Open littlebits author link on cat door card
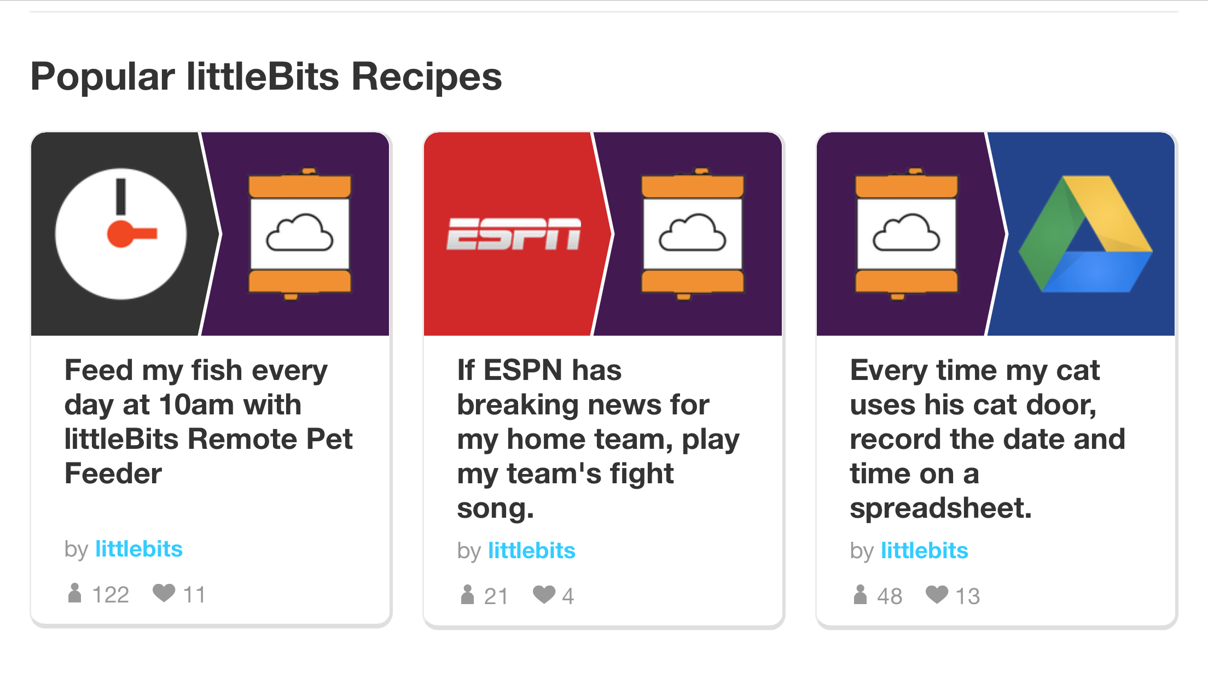This screenshot has width=1208, height=679. click(925, 551)
